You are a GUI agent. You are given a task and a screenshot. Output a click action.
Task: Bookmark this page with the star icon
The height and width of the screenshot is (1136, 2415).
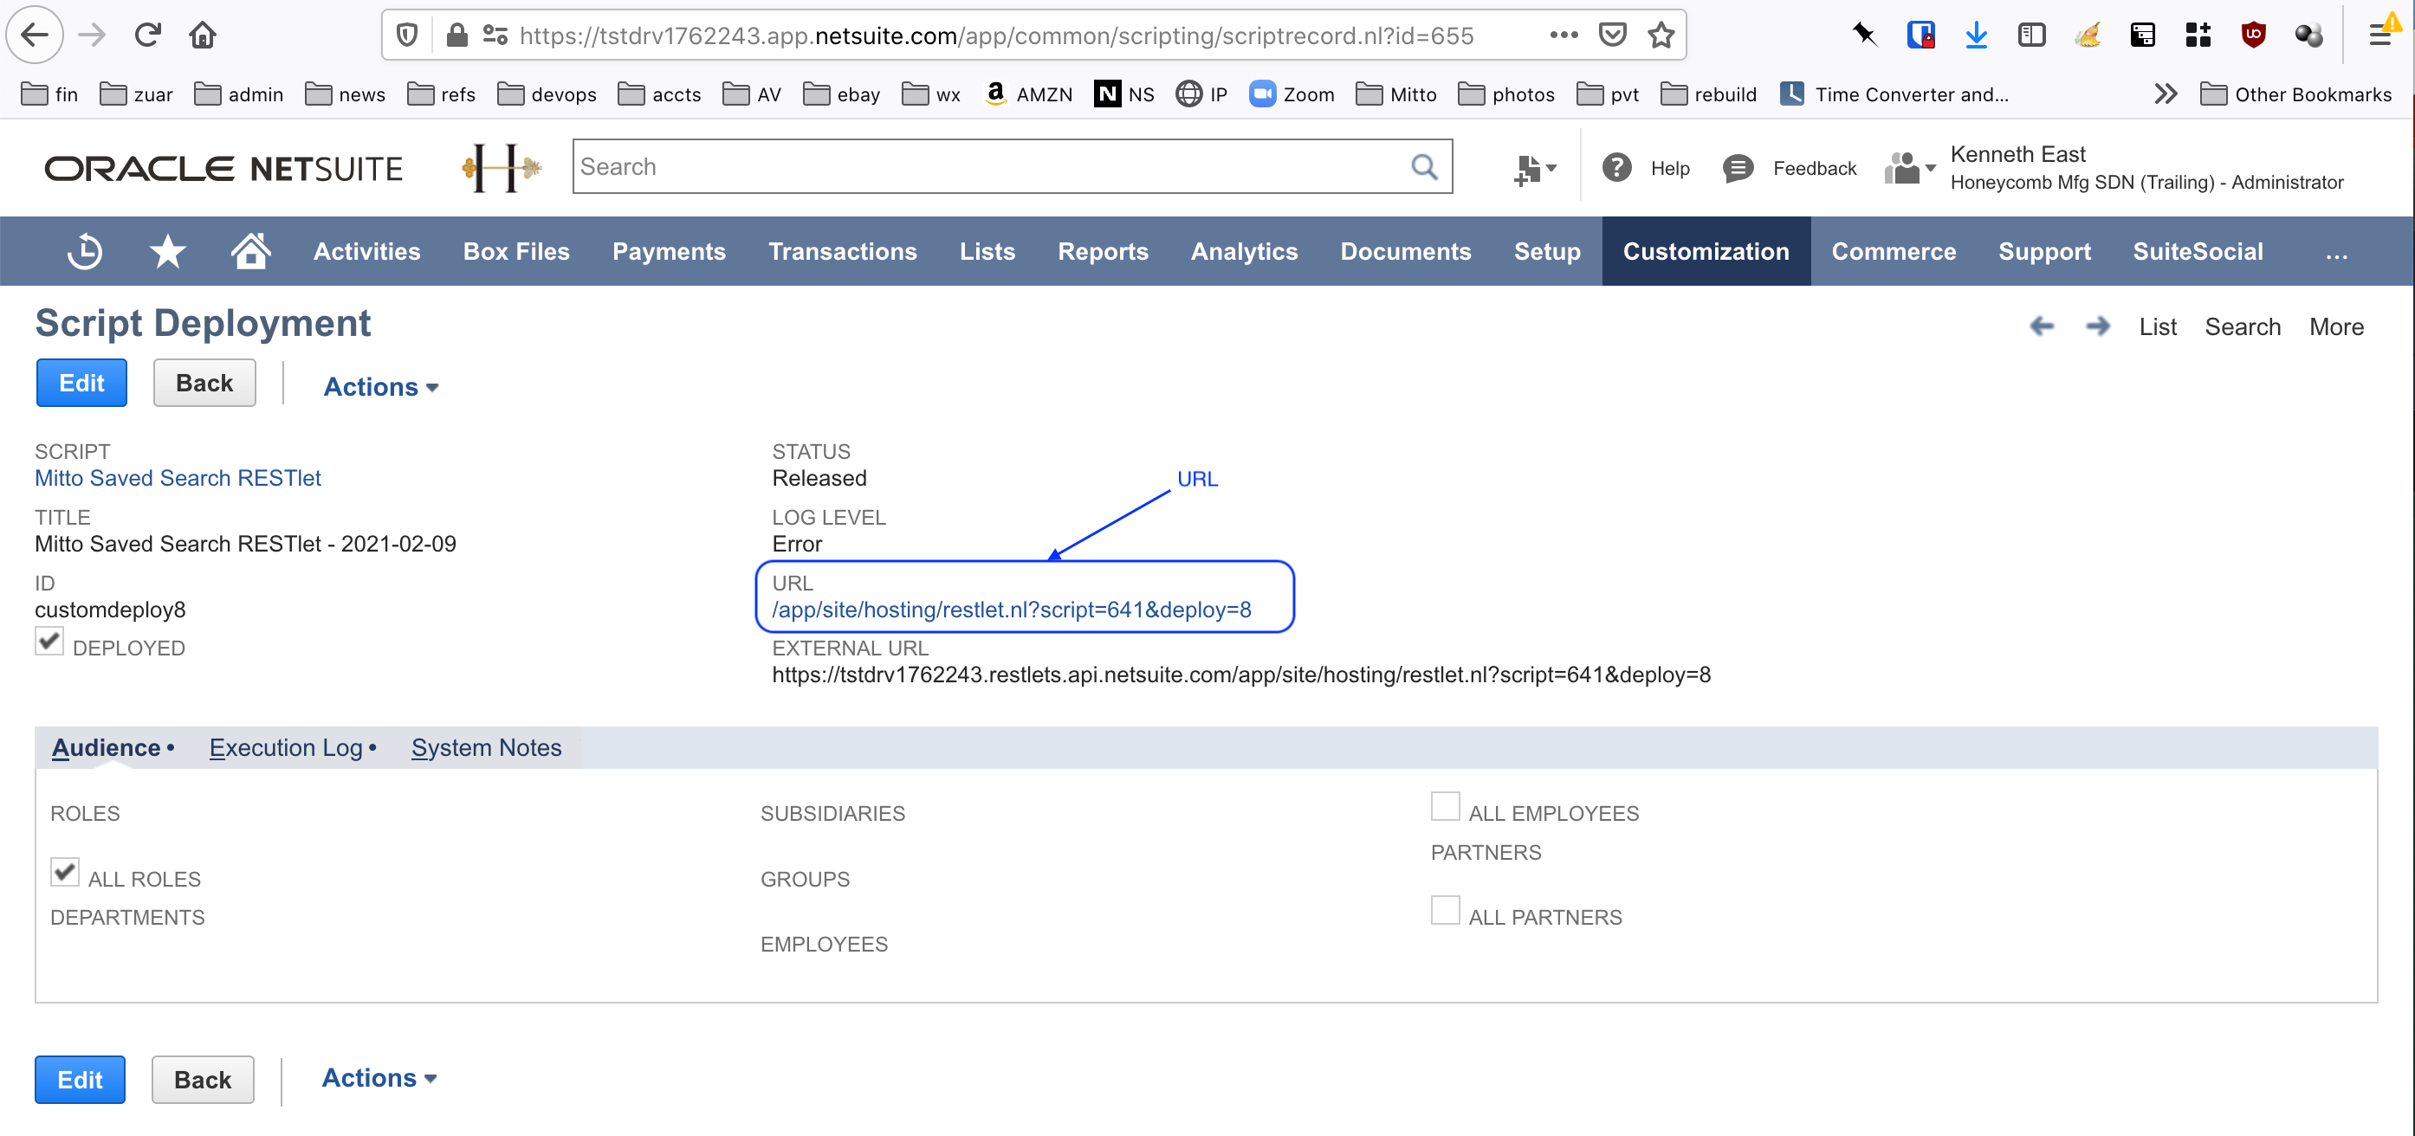tap(1661, 35)
